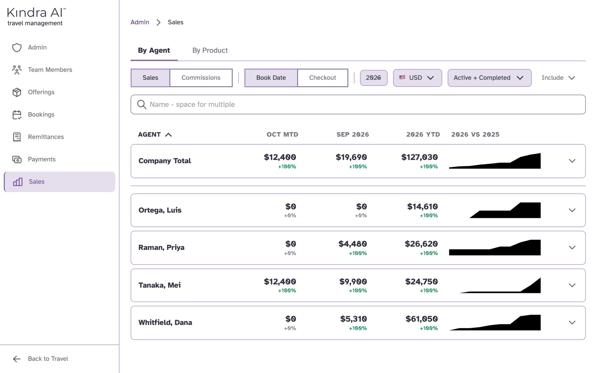597x373 pixels.
Task: Click the Team Members people icon
Action: 17,70
